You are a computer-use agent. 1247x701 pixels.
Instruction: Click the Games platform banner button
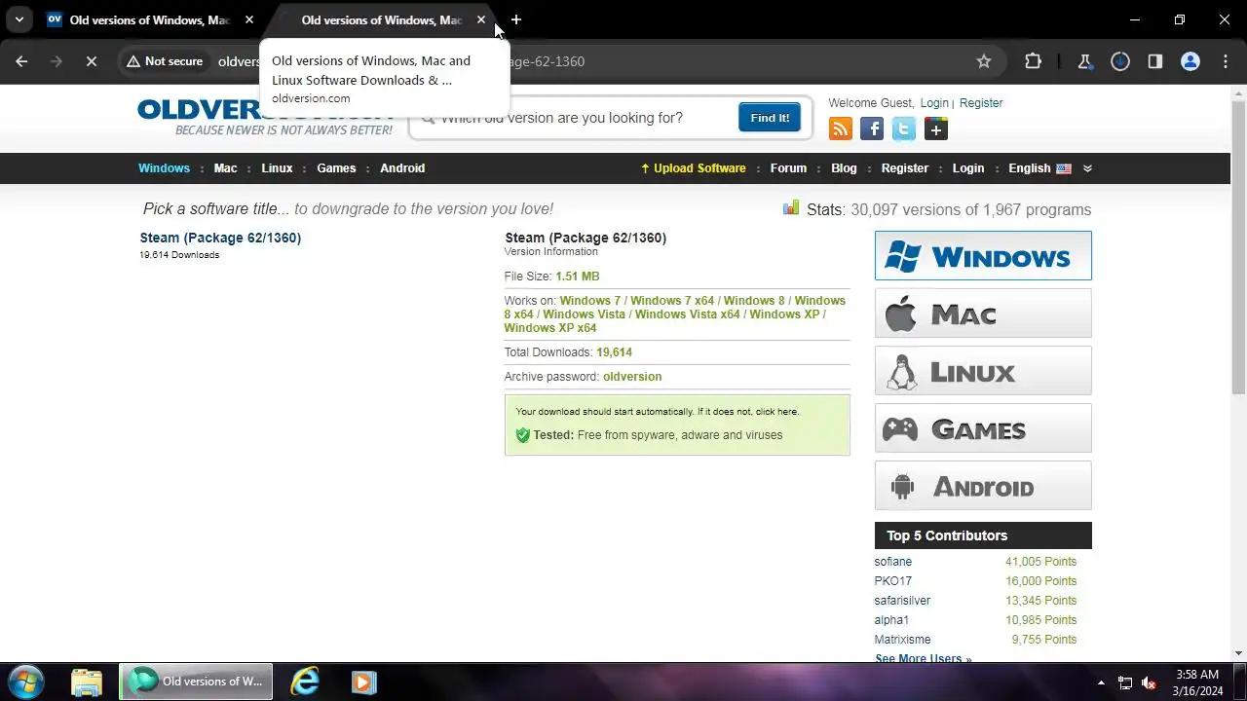click(x=983, y=428)
